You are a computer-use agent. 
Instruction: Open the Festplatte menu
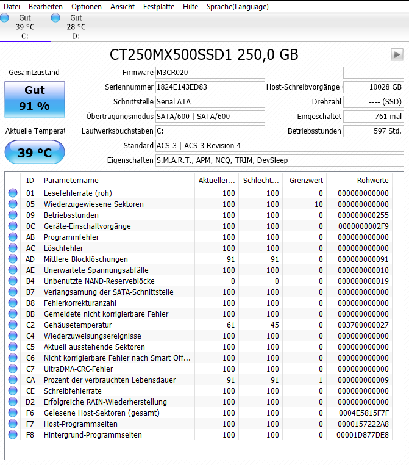click(x=158, y=7)
